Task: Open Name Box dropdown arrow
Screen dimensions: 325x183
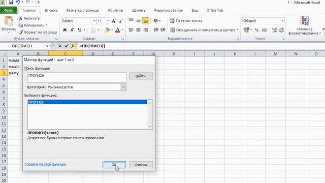Action: coord(47,46)
